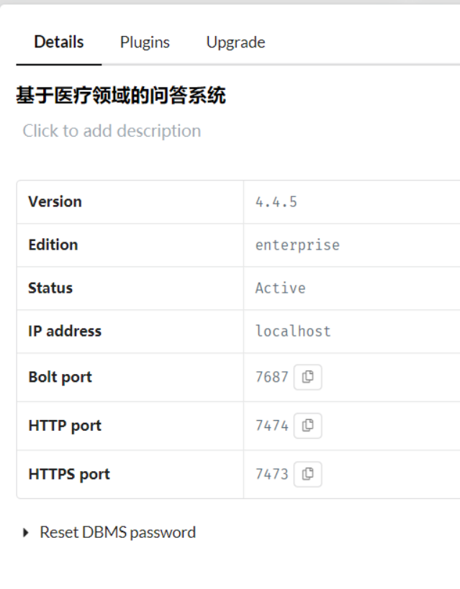Copy the HTTP port number
The image size is (460, 589).
click(x=307, y=426)
